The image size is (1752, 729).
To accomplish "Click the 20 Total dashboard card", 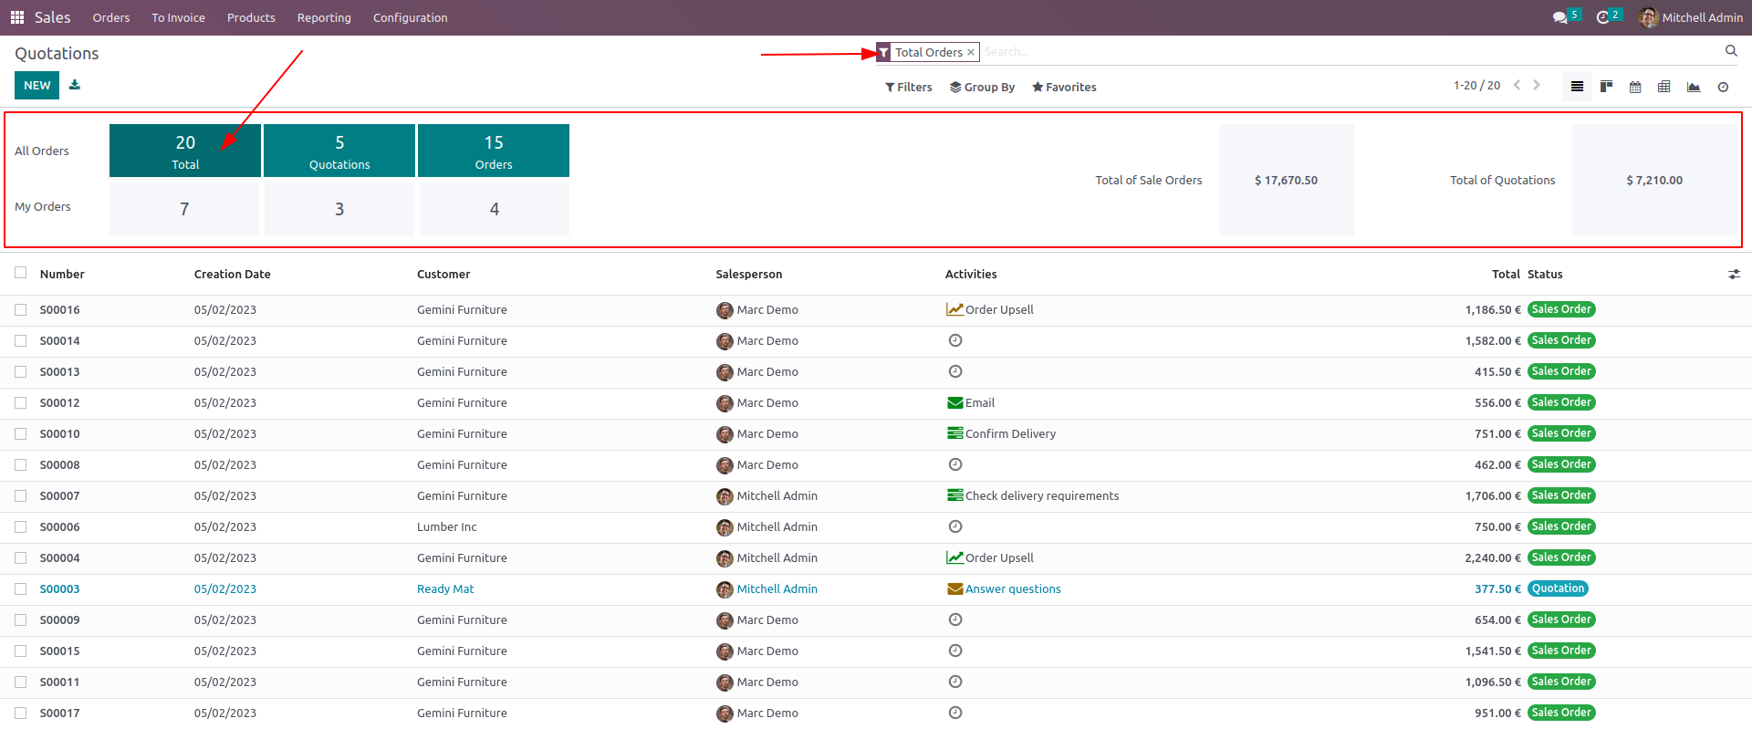I will pos(185,151).
